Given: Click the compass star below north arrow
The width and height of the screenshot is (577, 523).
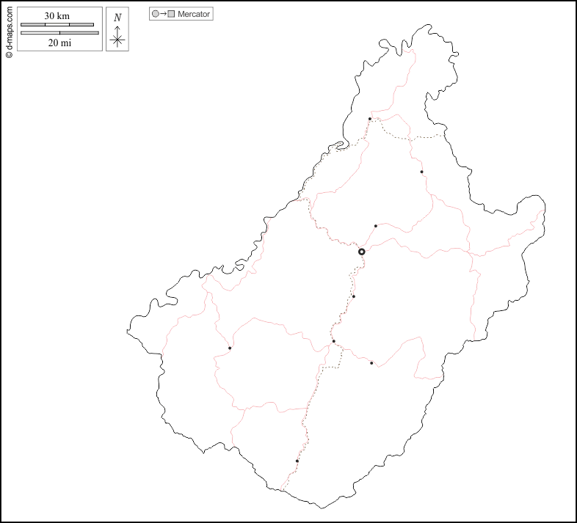Looking at the screenshot, I should point(117,40).
